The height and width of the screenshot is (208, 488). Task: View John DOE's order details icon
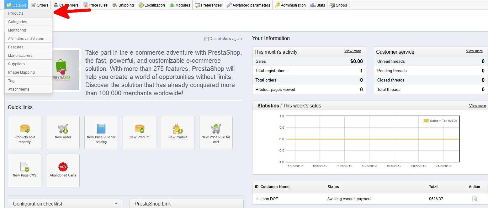click(x=475, y=199)
